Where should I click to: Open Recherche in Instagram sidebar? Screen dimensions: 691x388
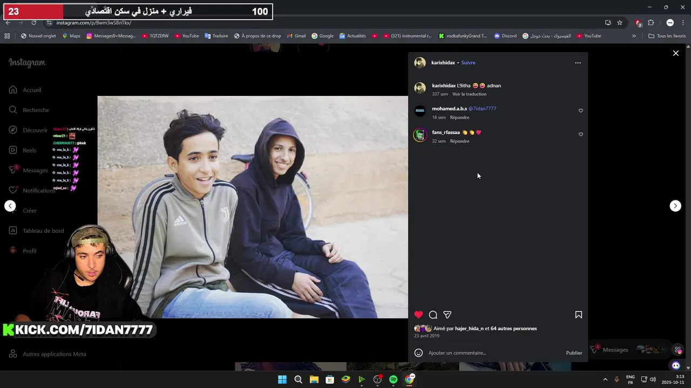pos(29,110)
